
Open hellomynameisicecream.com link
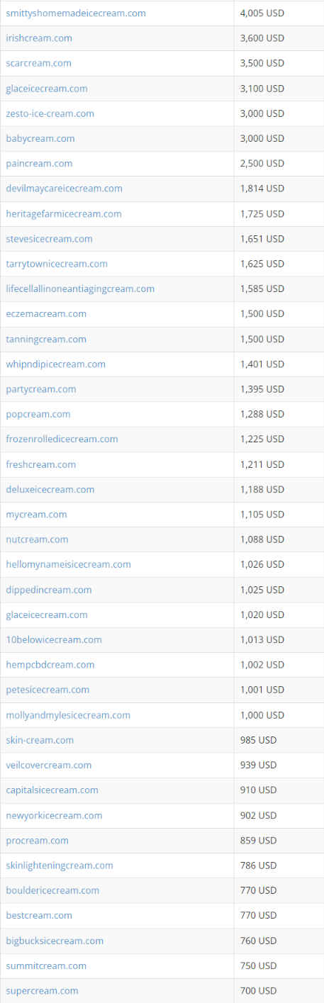68,564
